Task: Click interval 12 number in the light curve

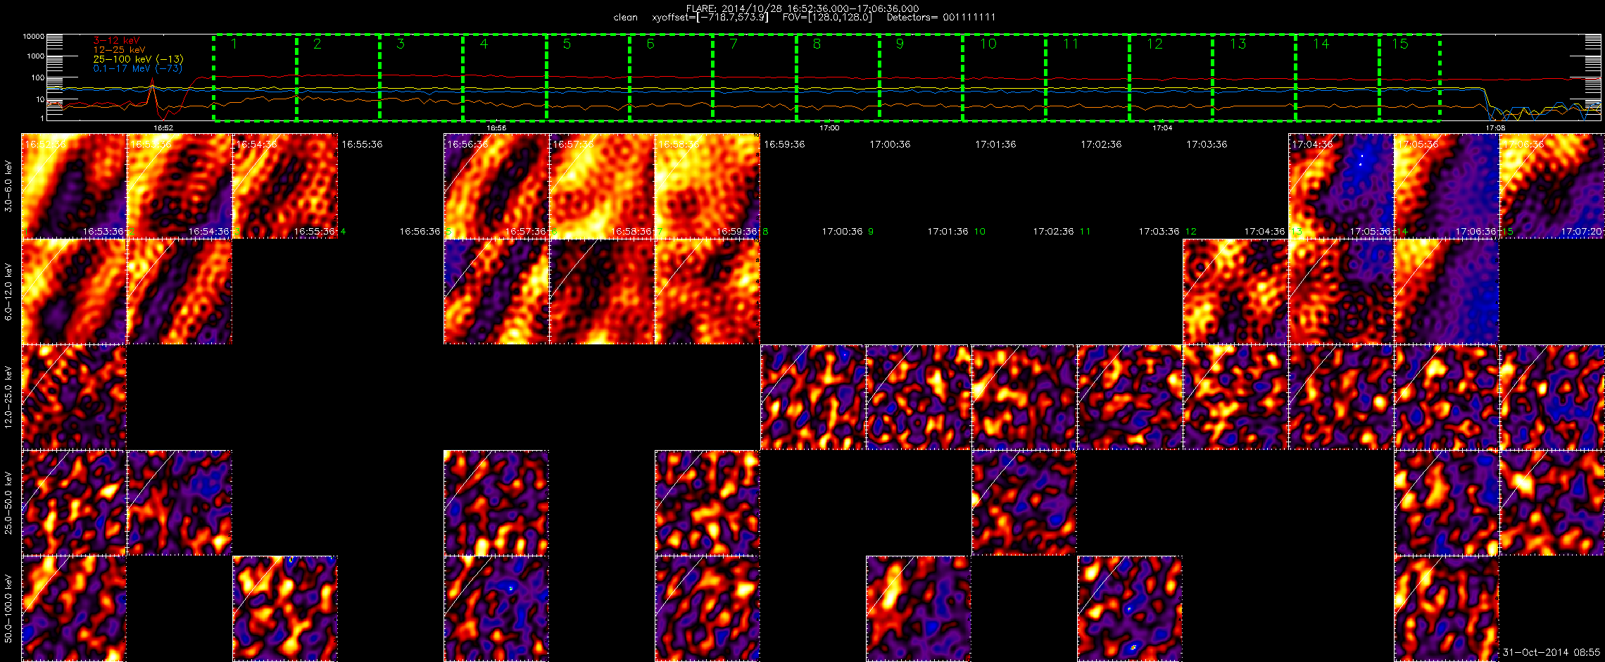Action: pyautogui.click(x=1154, y=44)
